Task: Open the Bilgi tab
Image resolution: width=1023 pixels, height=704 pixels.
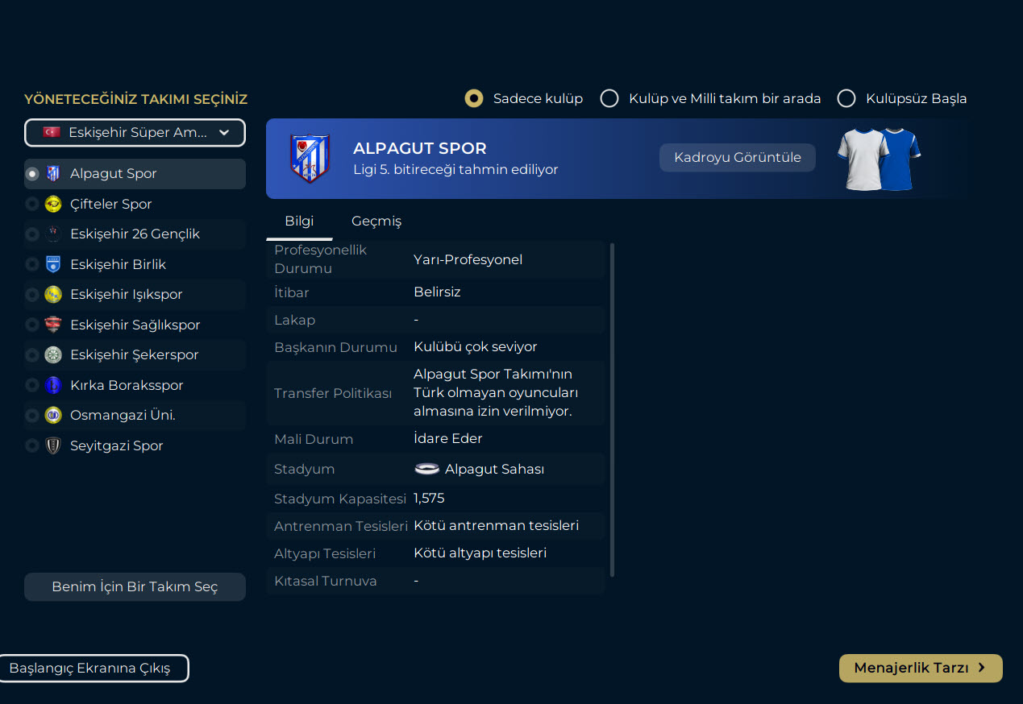Action: pyautogui.click(x=299, y=221)
